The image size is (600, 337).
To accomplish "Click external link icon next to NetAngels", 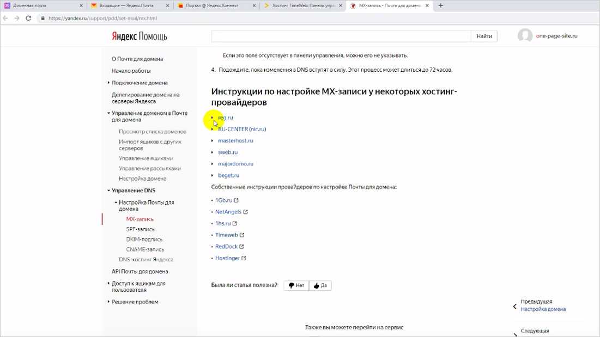I will pos(245,212).
